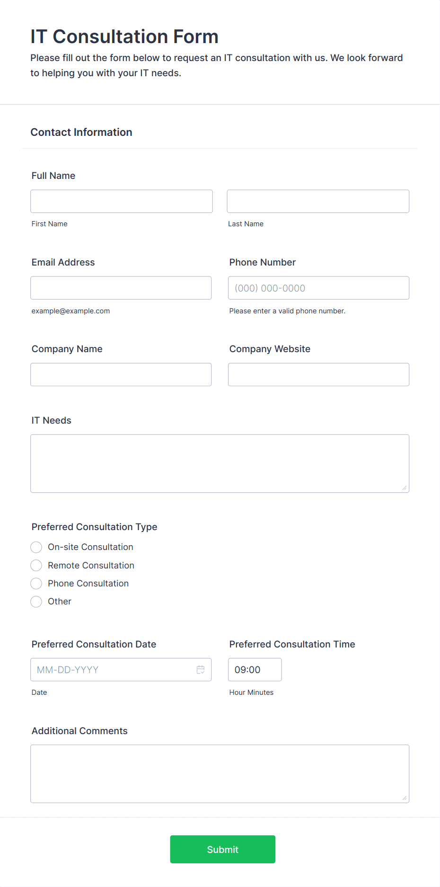Click the Company Name field
This screenshot has width=440, height=887.
click(x=121, y=374)
